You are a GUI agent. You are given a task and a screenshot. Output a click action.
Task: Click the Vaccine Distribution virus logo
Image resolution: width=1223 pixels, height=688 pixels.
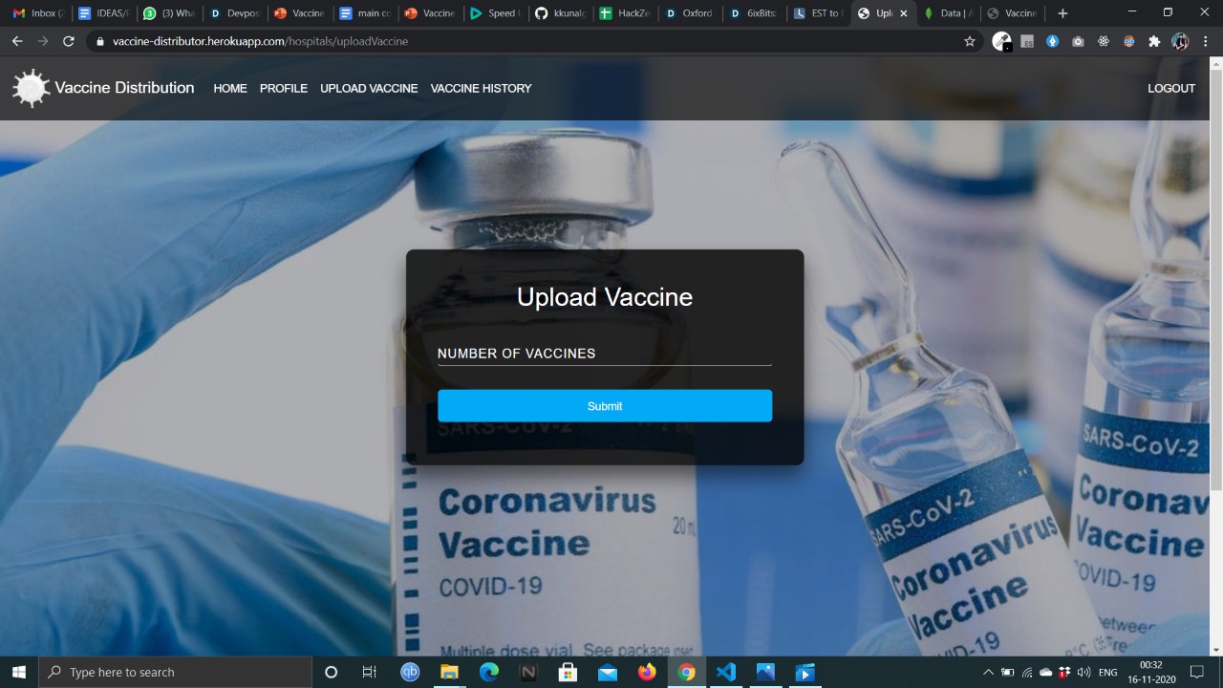coord(31,88)
